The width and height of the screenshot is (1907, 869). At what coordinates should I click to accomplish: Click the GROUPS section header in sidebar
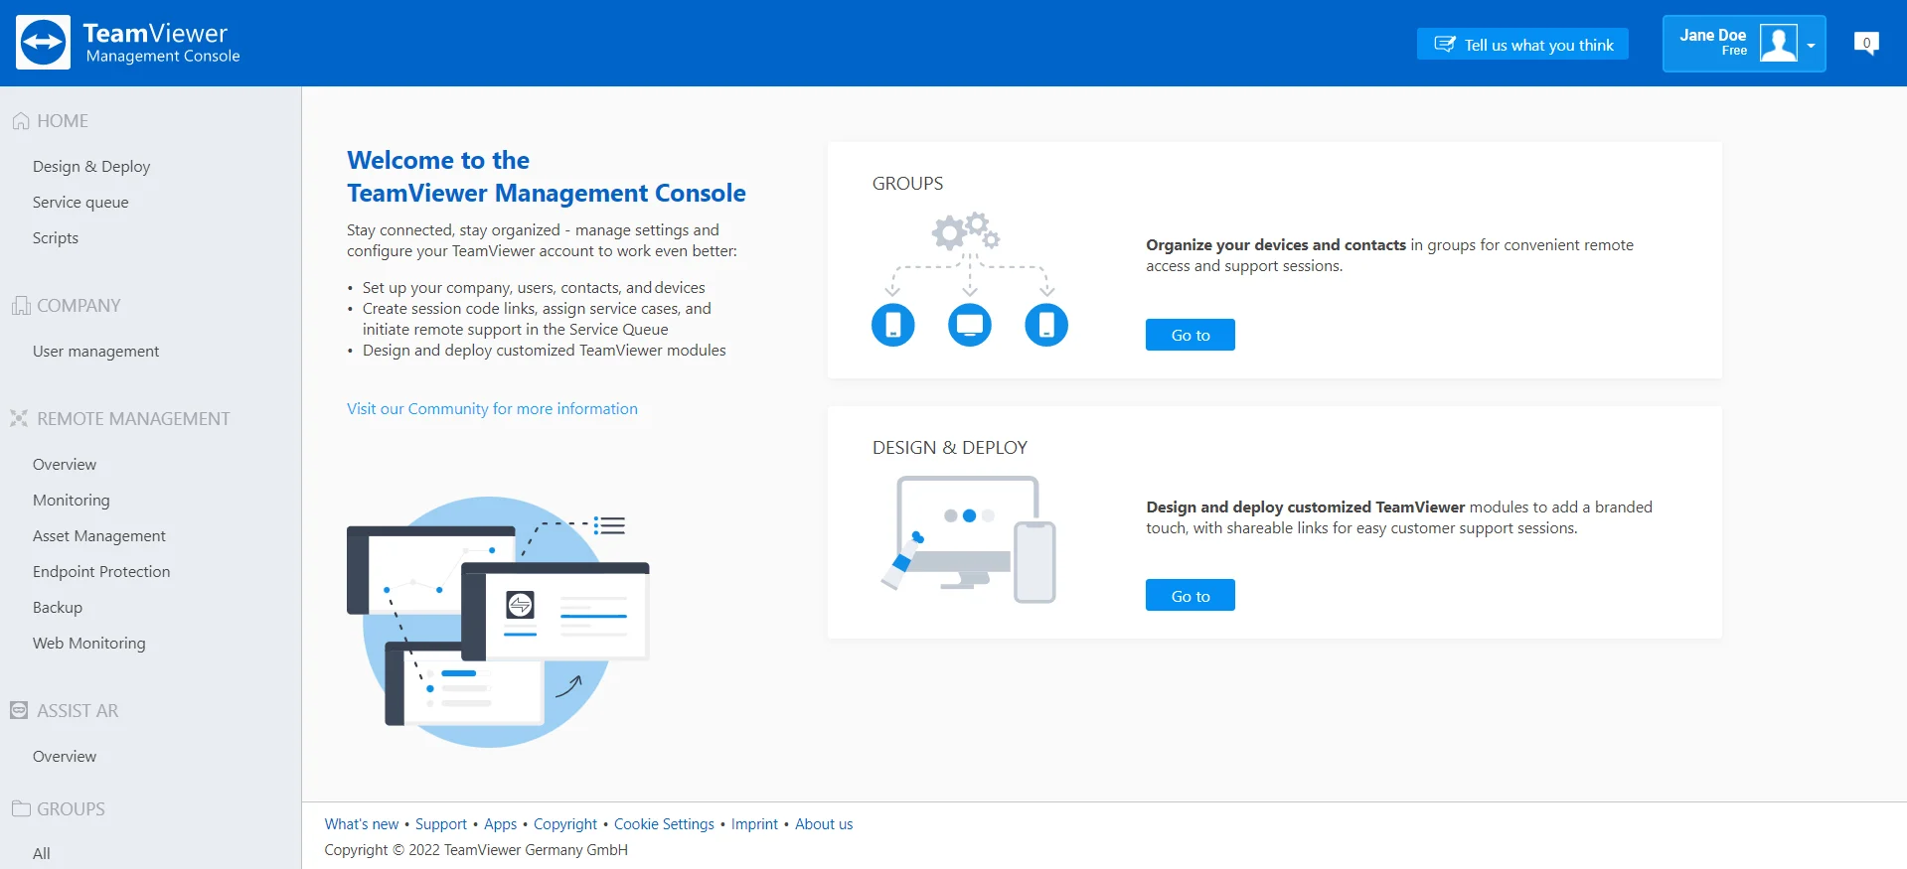click(71, 809)
